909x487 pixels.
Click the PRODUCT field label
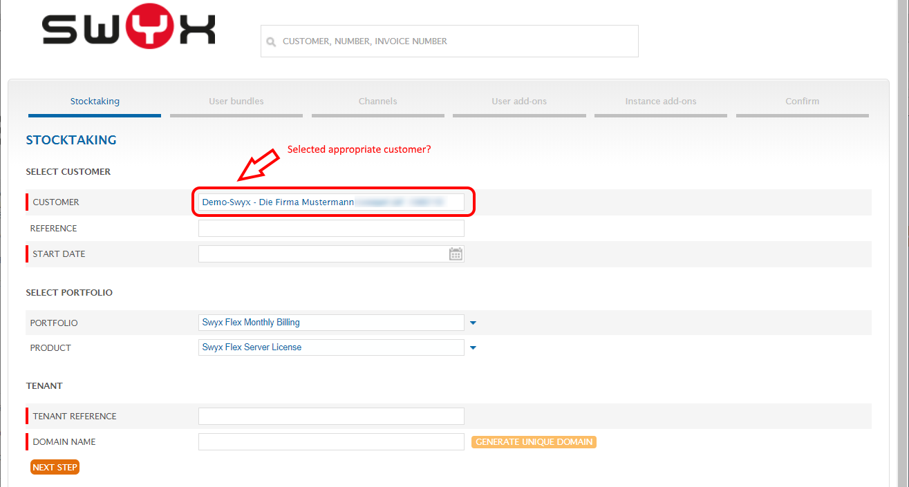pyautogui.click(x=50, y=348)
